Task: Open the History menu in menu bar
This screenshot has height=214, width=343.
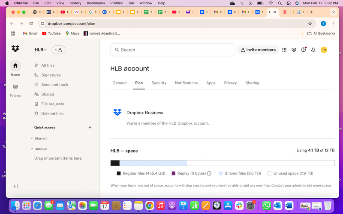Action: click(x=75, y=3)
